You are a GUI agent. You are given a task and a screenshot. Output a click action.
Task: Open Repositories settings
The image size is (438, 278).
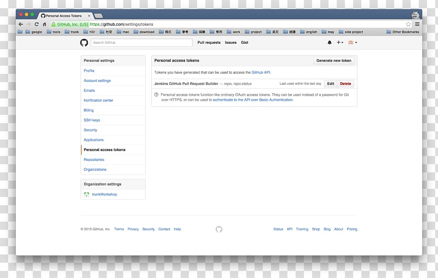pos(94,160)
